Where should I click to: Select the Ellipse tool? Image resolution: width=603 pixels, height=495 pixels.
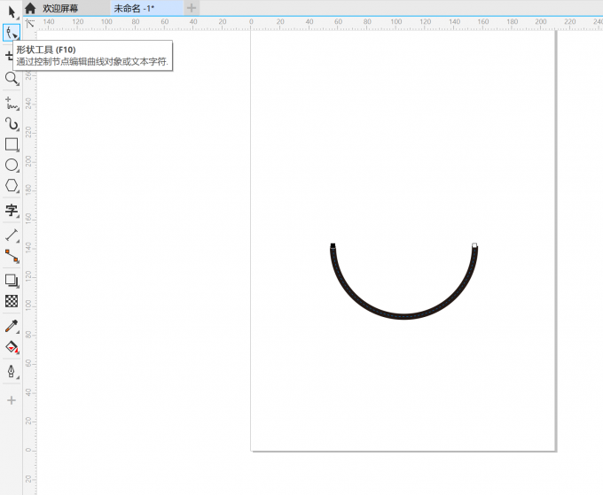pyautogui.click(x=12, y=165)
